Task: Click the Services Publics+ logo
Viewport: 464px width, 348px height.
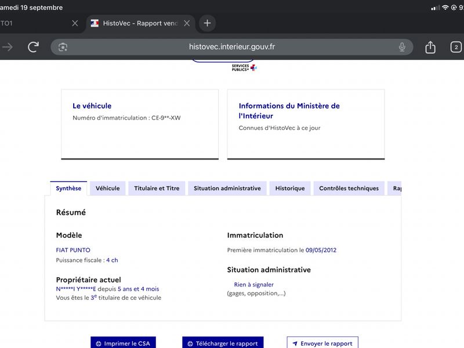Action: (244, 68)
